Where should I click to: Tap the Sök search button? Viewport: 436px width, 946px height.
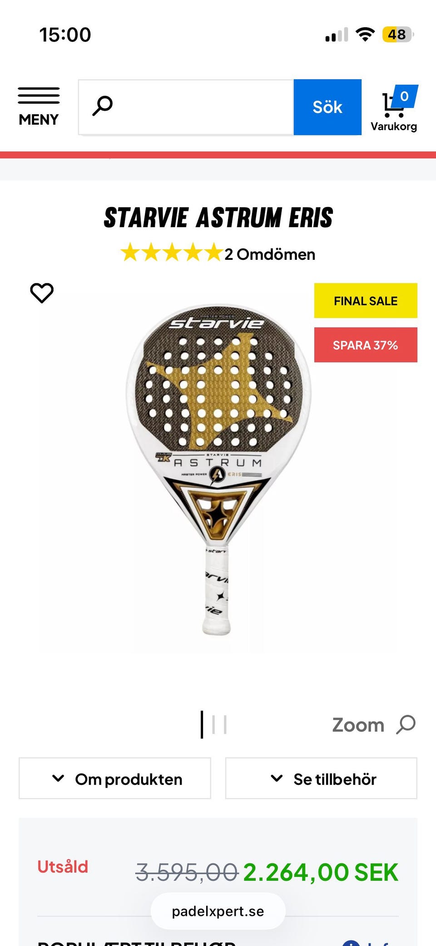[x=327, y=107]
